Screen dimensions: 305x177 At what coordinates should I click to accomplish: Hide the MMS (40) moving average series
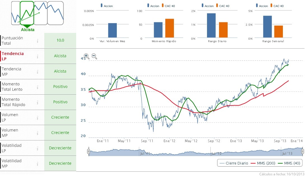(290, 163)
